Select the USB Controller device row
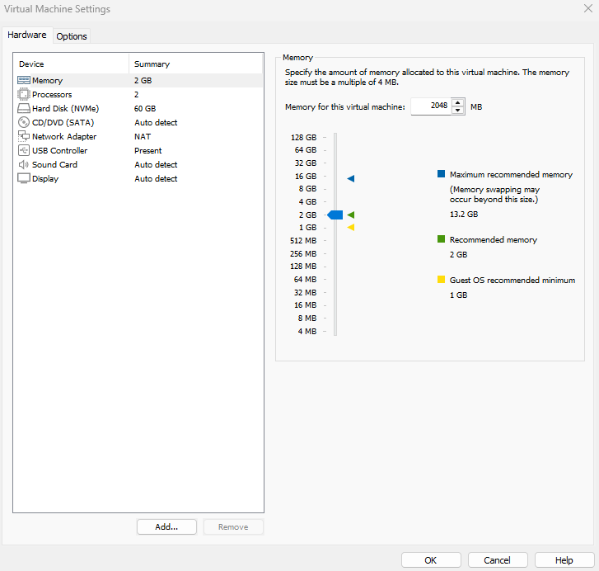Image resolution: width=599 pixels, height=571 pixels. (139, 150)
